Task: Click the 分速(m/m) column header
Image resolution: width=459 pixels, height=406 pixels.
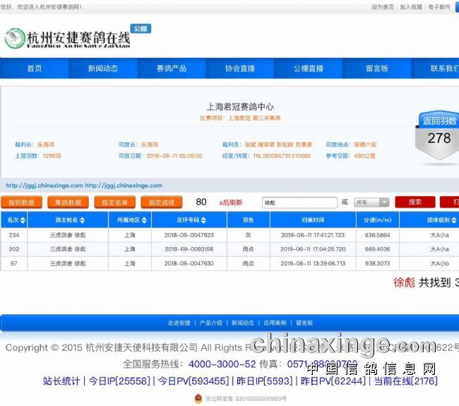Action: click(x=378, y=220)
